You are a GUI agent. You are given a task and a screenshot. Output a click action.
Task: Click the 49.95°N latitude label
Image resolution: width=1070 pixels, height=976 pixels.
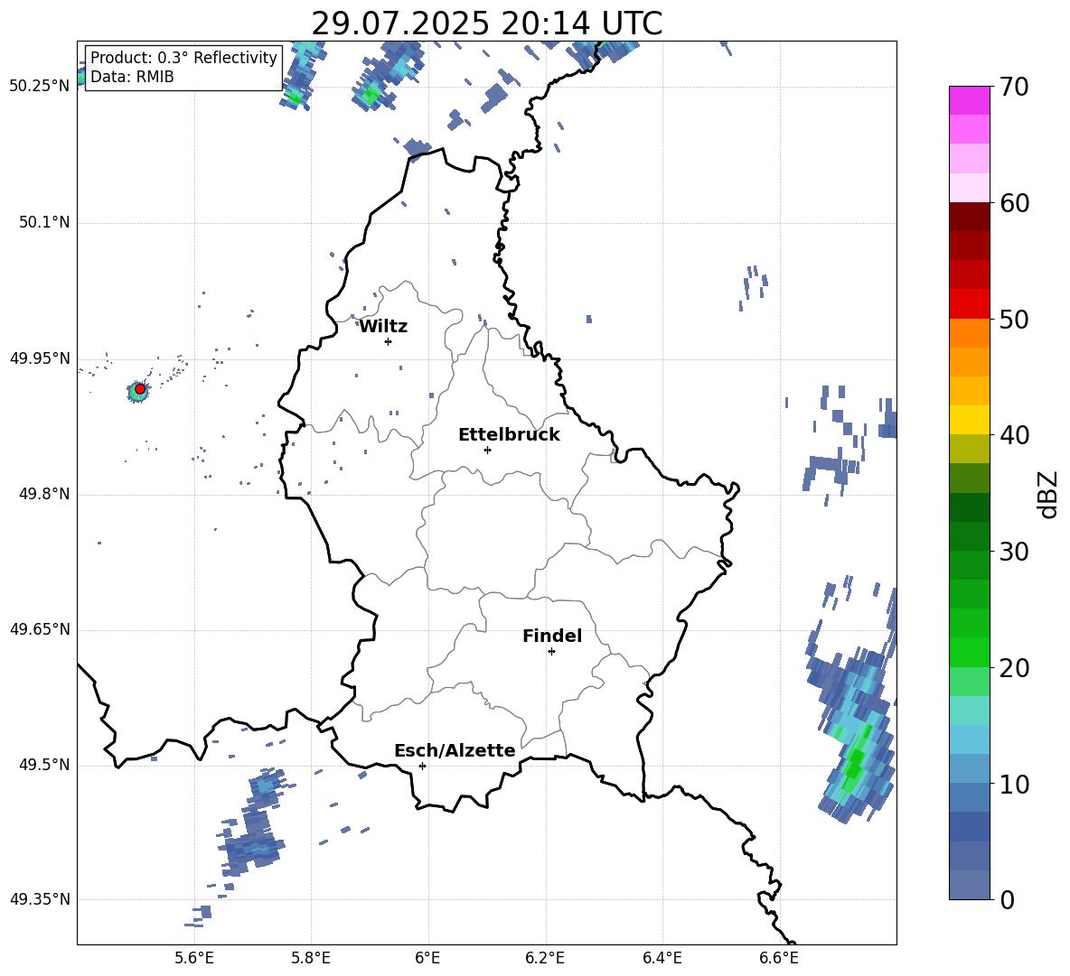[40, 358]
